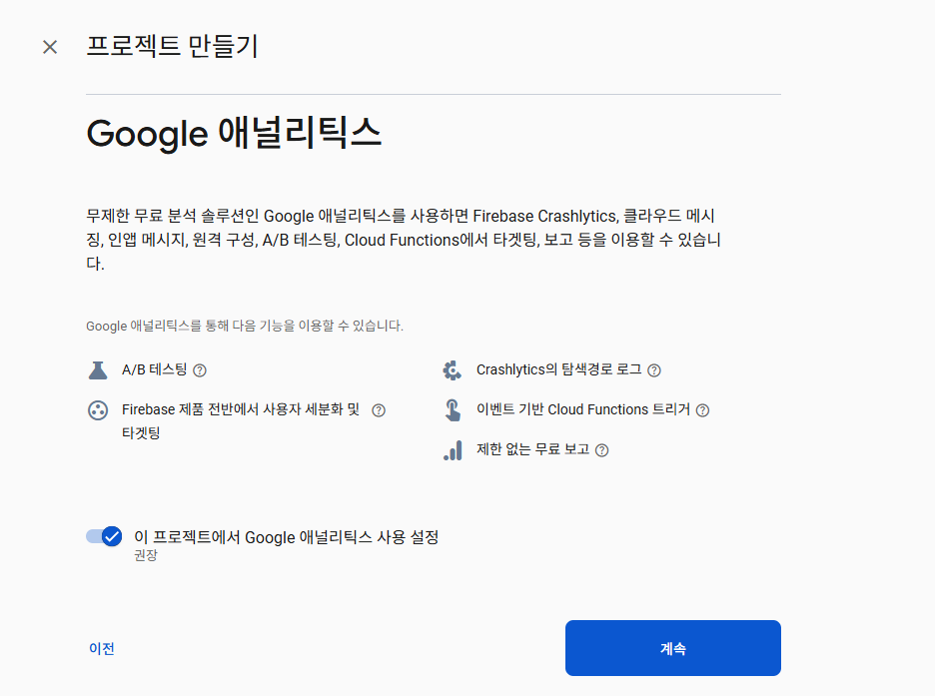Click the bar chart icon for 무료 보고
Viewport: 935px width, 696px height.
pyautogui.click(x=453, y=450)
